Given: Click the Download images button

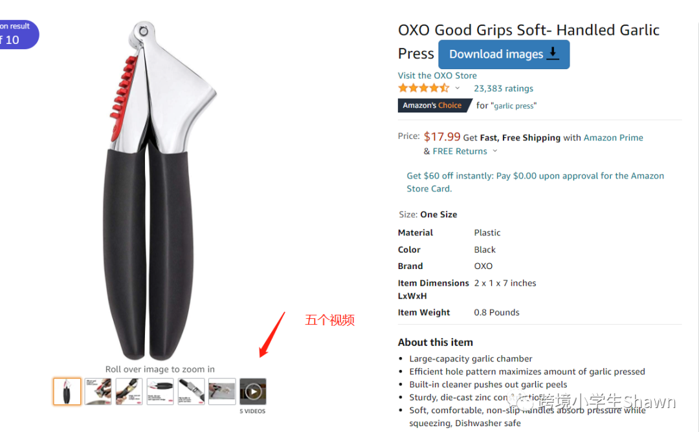Looking at the screenshot, I should point(504,54).
